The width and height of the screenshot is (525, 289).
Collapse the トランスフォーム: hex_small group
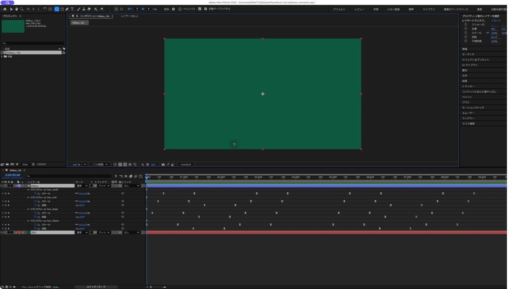[28, 190]
